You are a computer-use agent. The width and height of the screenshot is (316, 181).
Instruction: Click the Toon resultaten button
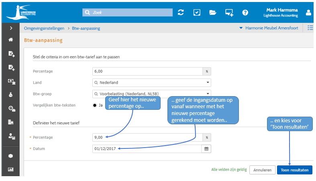click(294, 170)
